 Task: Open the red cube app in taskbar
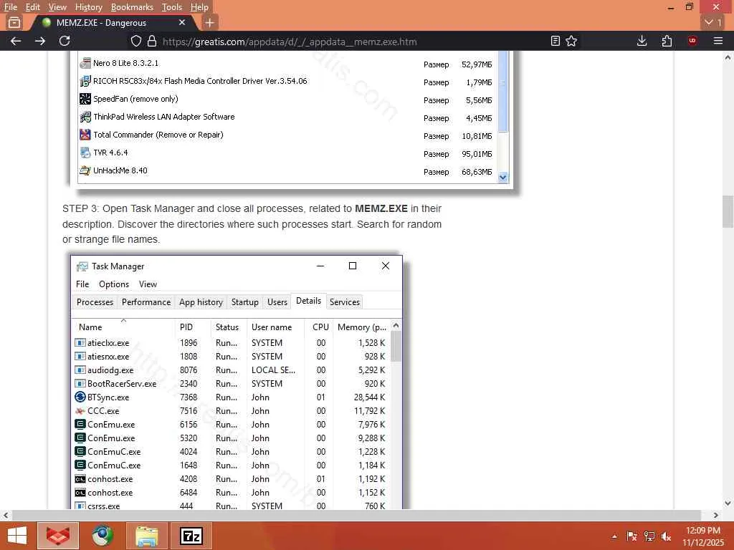(x=58, y=536)
